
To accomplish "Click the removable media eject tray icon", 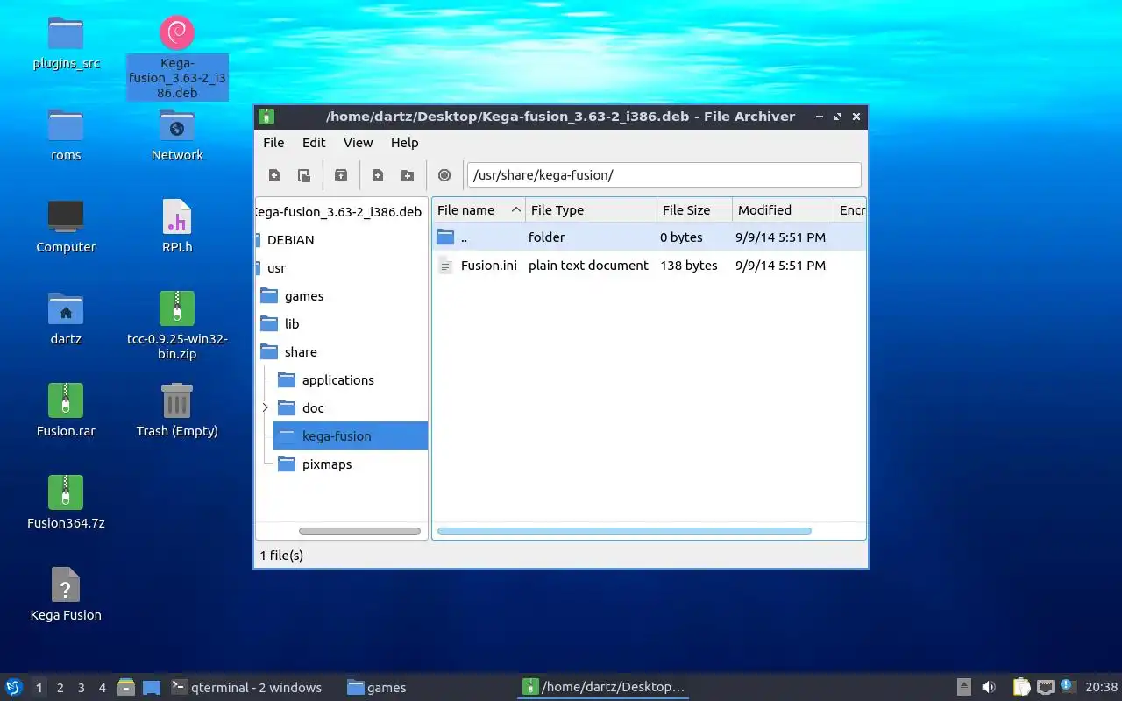I will pos(963,687).
